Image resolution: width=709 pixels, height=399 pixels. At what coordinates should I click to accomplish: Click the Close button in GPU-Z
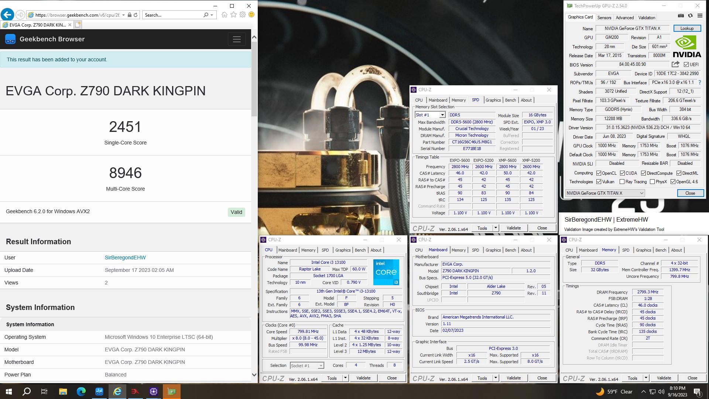(690, 193)
